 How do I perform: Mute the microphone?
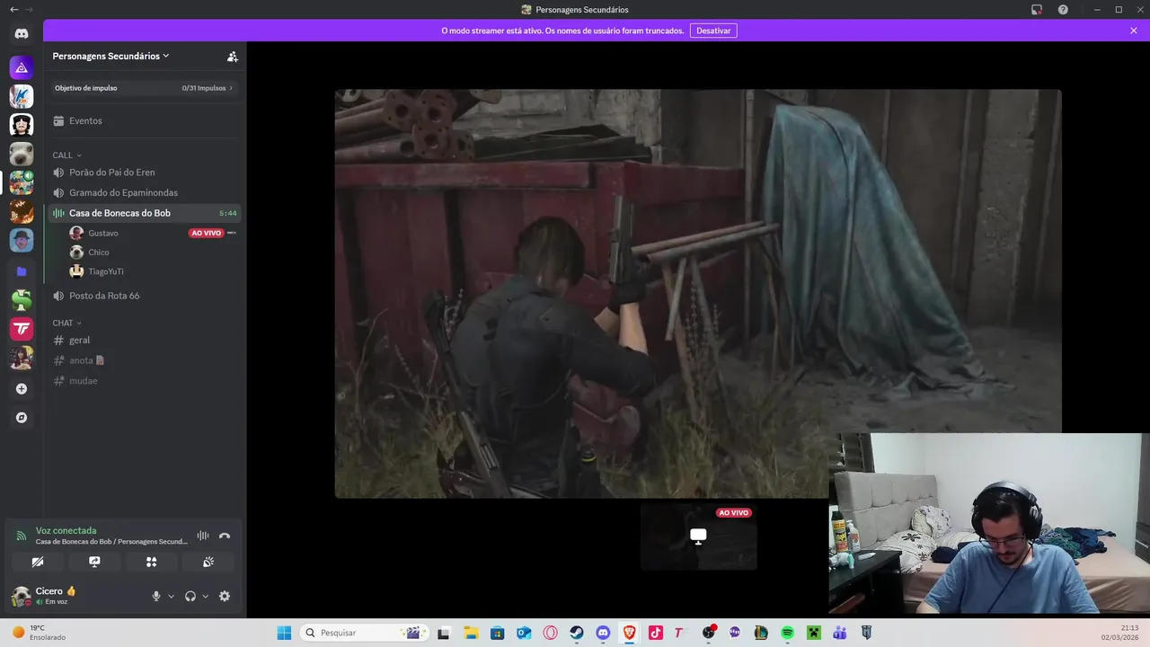pos(156,596)
